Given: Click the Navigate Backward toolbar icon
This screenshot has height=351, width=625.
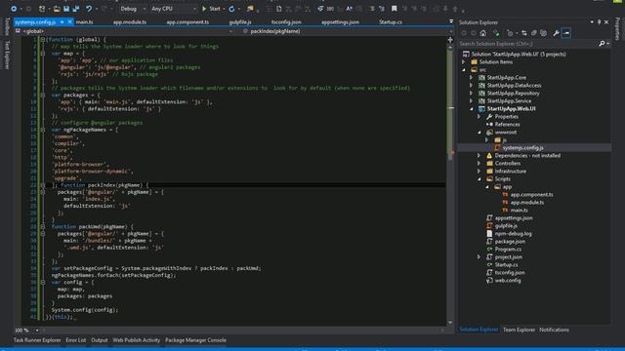Looking at the screenshot, I should coord(14,9).
